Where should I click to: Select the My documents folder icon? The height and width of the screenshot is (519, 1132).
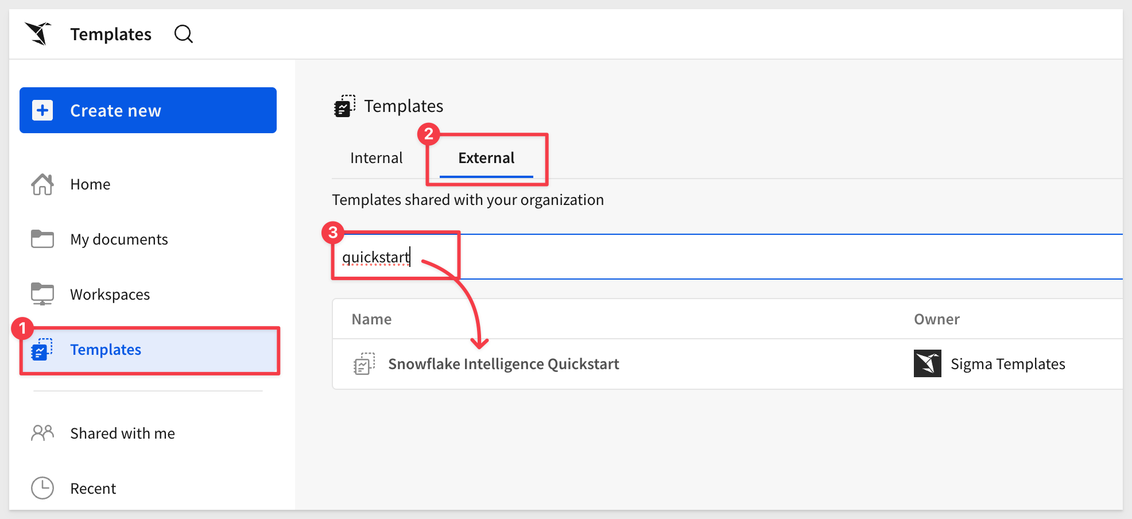[x=42, y=239]
